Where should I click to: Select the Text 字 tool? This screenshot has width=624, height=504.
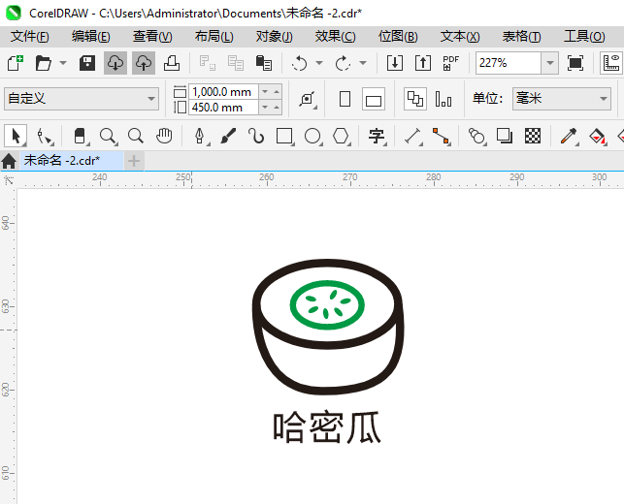coord(377,136)
